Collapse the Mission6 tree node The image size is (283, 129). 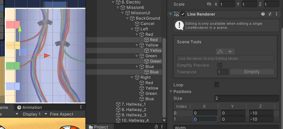point(118,8)
